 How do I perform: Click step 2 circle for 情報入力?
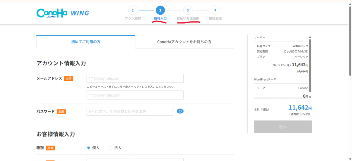(160, 10)
